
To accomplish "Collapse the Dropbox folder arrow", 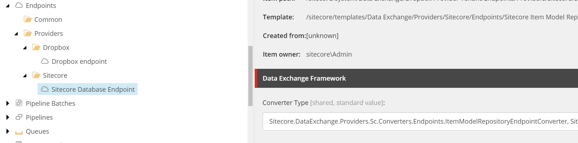I will pyautogui.click(x=25, y=48).
